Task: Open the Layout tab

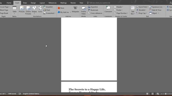Action: click(42, 3)
